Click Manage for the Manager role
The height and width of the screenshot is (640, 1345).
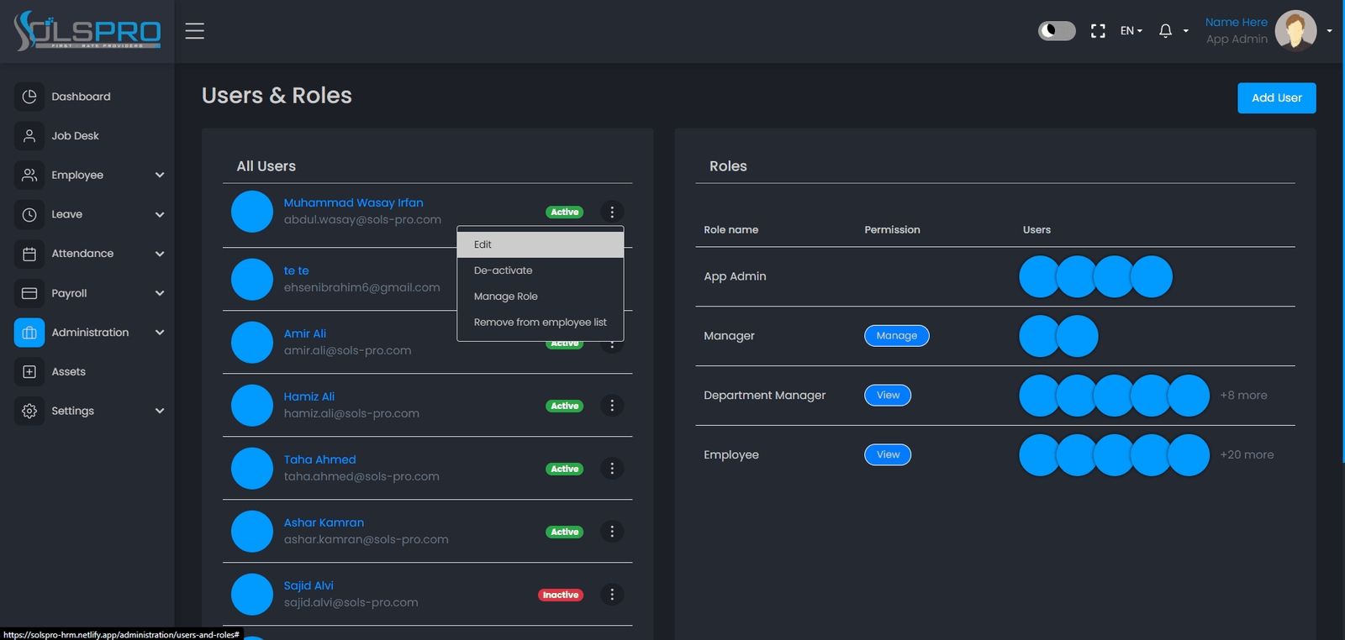[x=897, y=336]
